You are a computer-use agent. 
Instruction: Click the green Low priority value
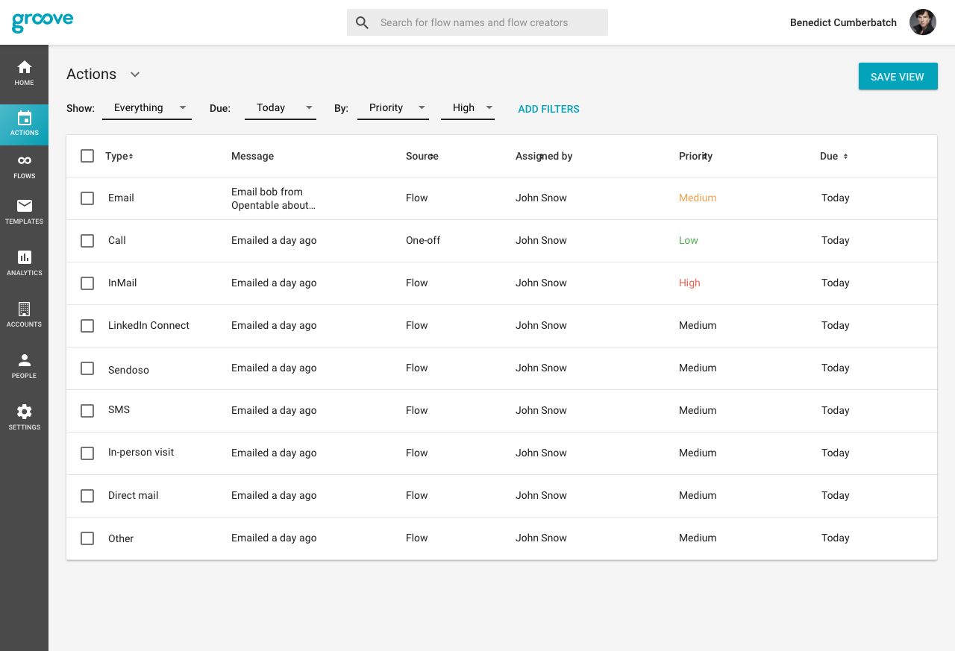(689, 240)
